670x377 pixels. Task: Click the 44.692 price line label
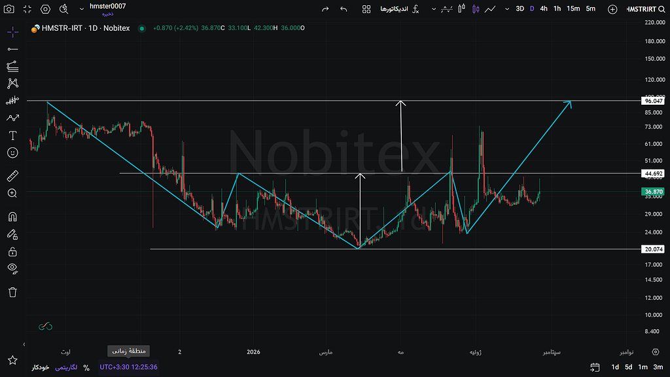point(654,173)
